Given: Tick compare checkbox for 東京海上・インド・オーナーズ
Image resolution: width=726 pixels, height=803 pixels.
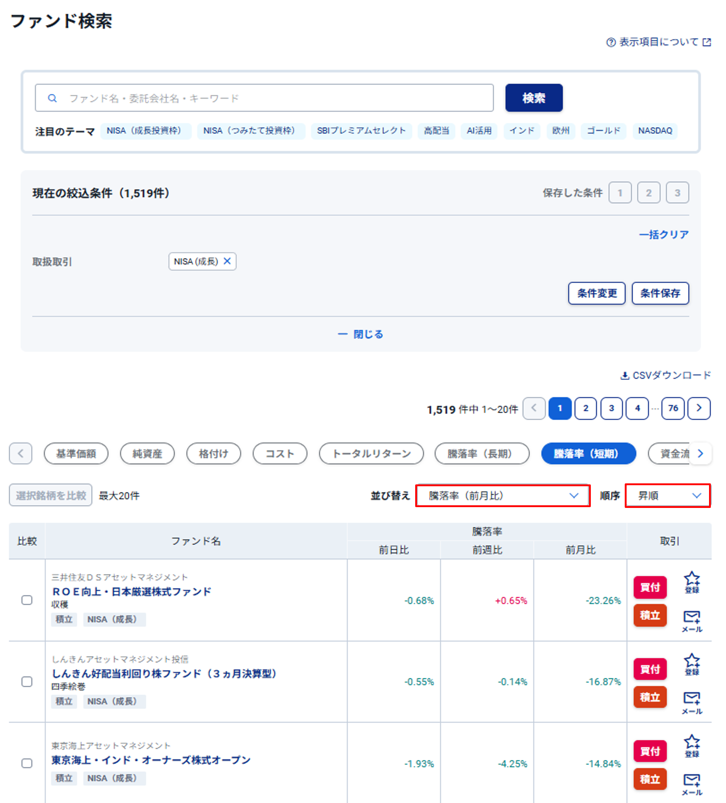Looking at the screenshot, I should (x=27, y=763).
